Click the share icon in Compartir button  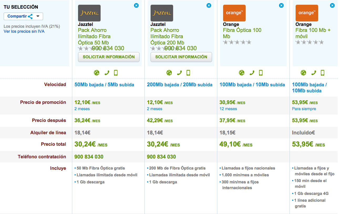pyautogui.click(x=30, y=16)
